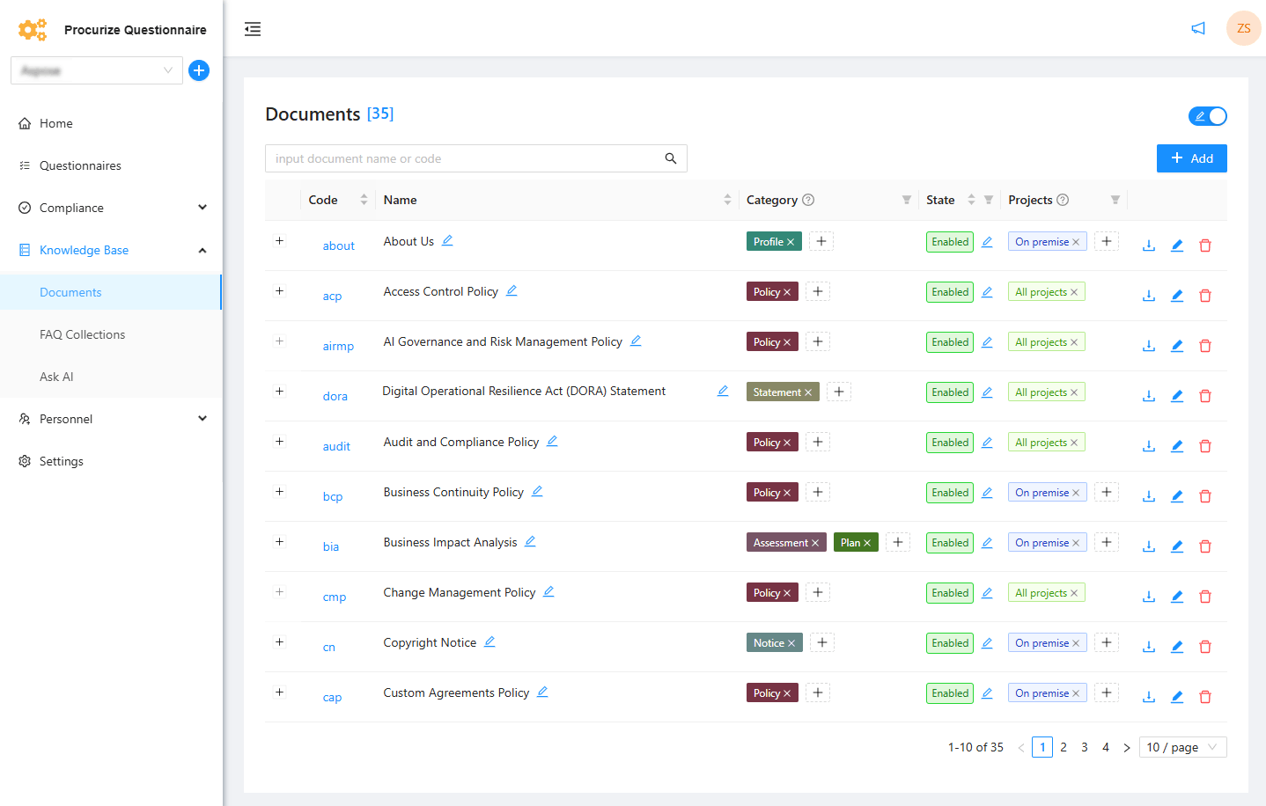The width and height of the screenshot is (1266, 806).
Task: Download the About Us document
Action: (1149, 245)
